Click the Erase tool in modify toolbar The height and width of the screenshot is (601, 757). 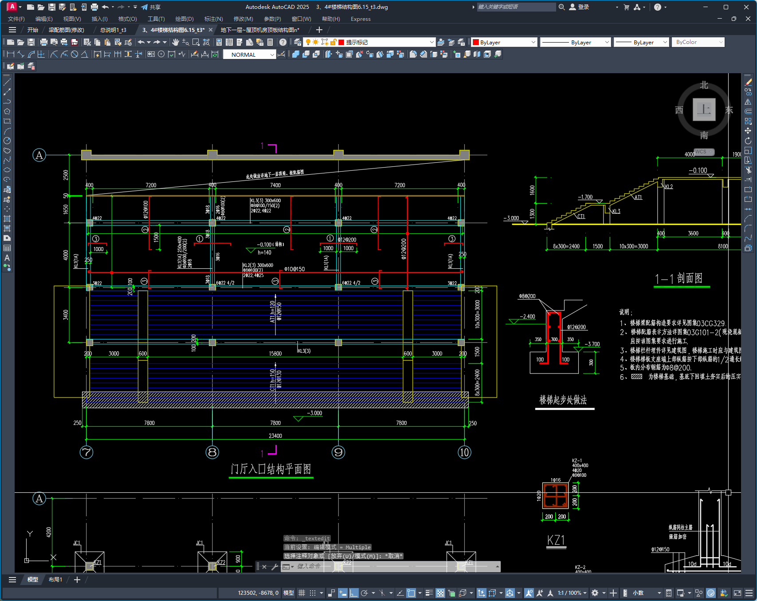coord(748,82)
